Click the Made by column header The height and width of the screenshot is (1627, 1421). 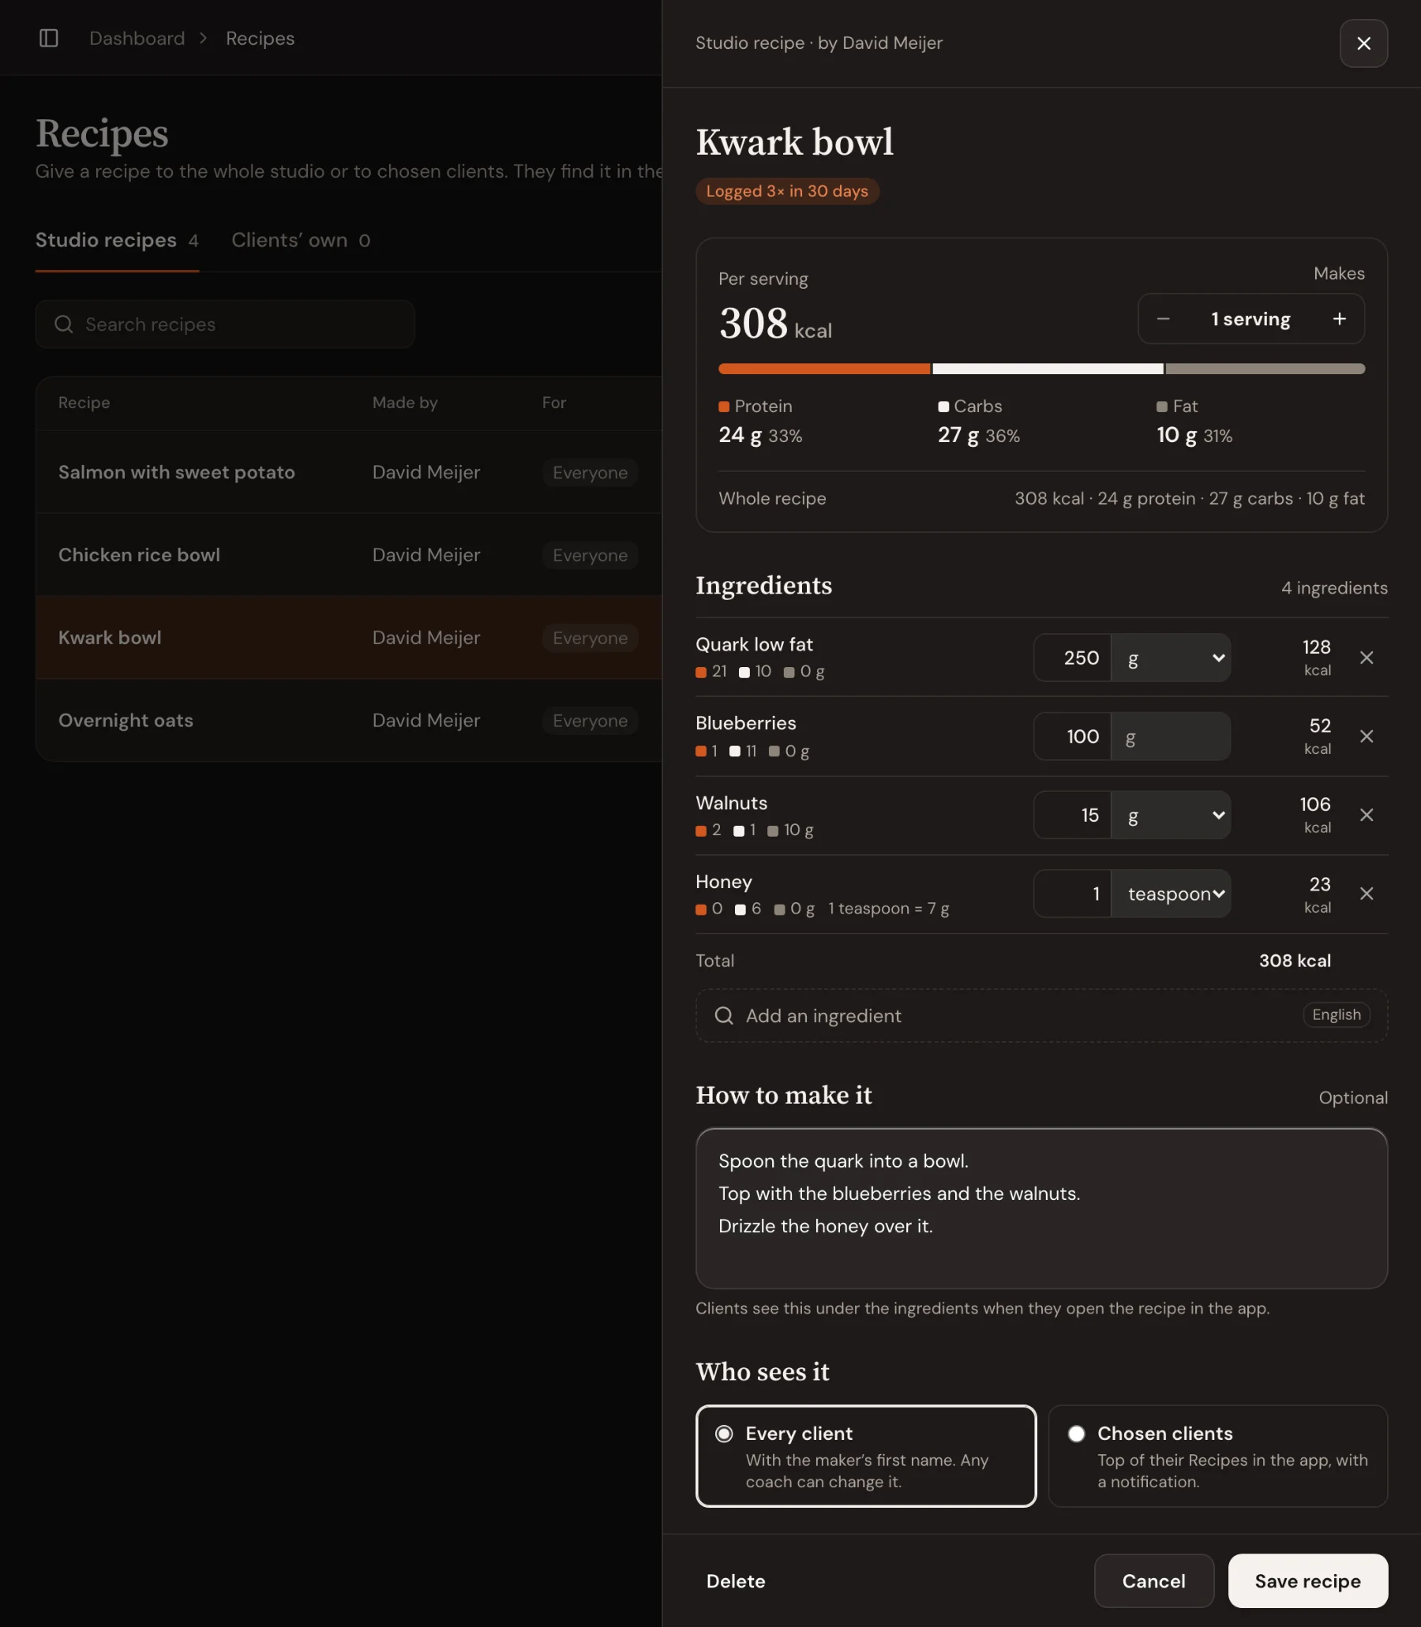click(x=404, y=403)
